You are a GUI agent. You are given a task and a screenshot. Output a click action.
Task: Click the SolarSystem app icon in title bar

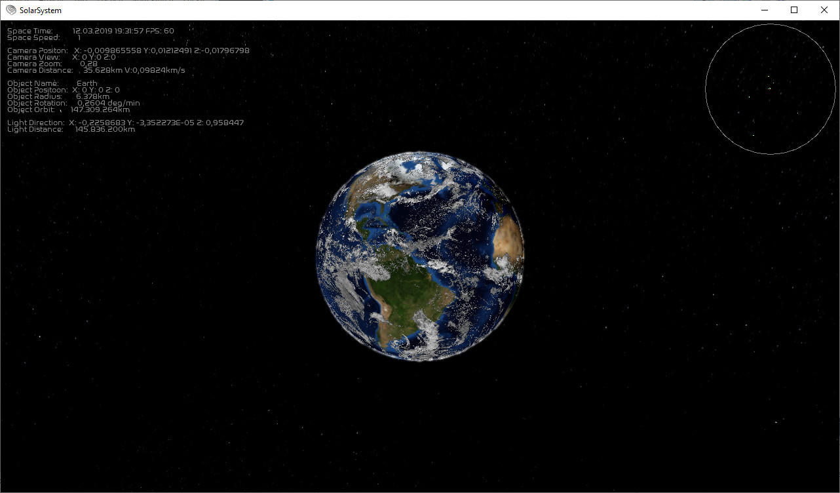pos(10,10)
